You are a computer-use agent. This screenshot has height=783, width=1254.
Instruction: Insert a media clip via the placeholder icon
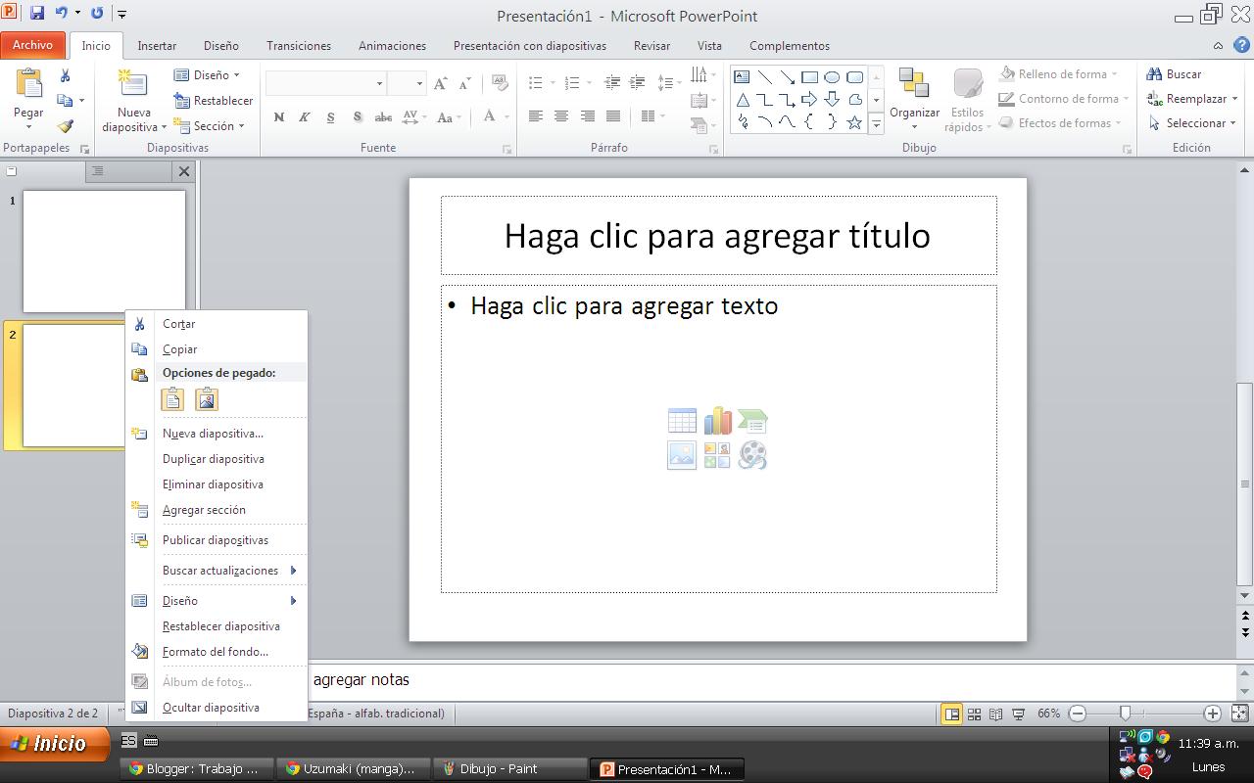(x=752, y=454)
